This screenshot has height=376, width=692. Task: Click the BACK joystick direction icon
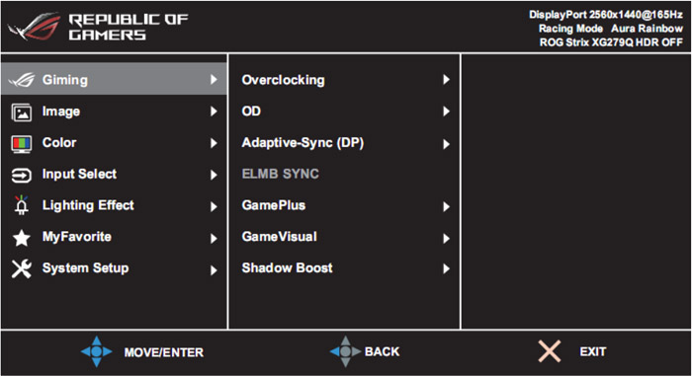(346, 351)
